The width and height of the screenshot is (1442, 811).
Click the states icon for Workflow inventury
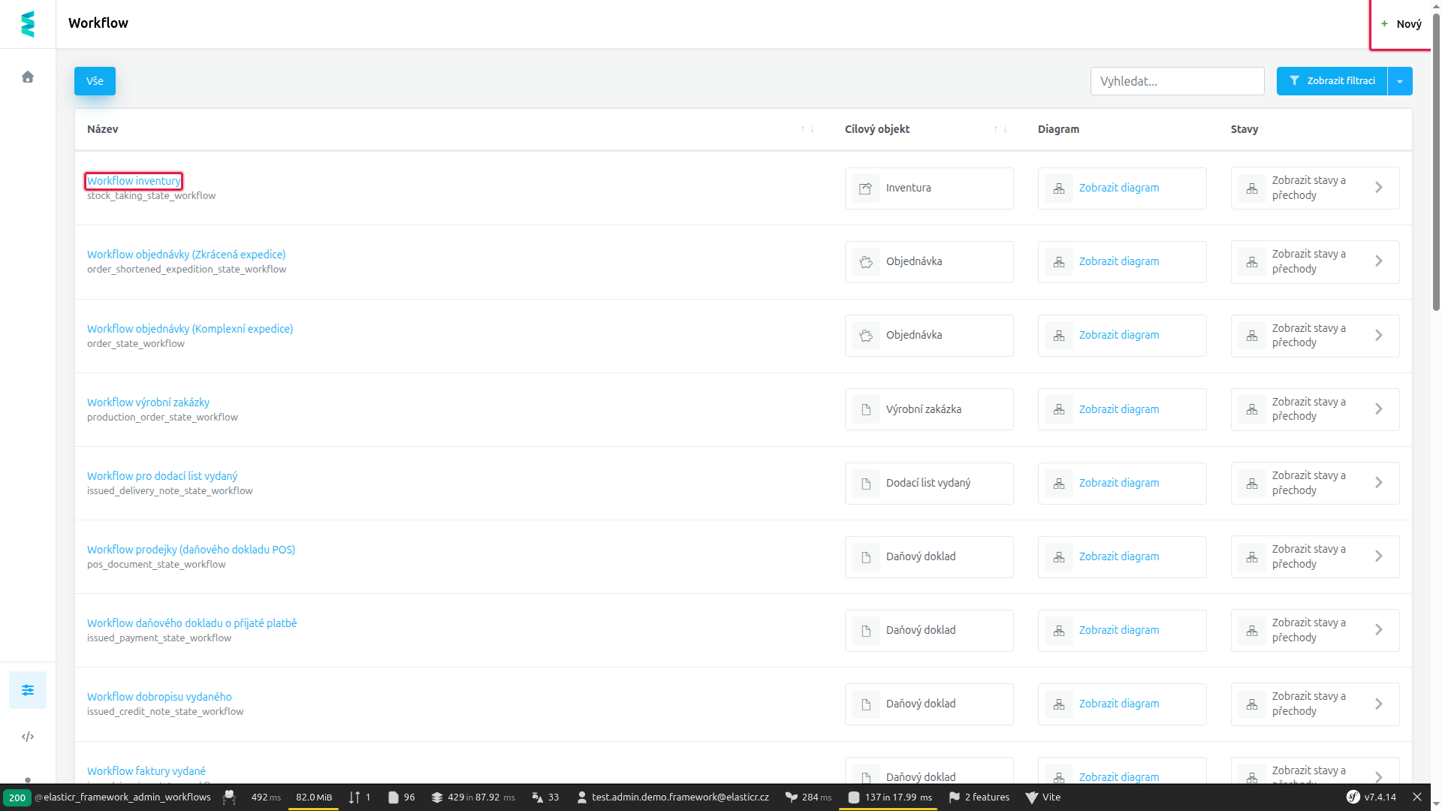click(x=1252, y=188)
